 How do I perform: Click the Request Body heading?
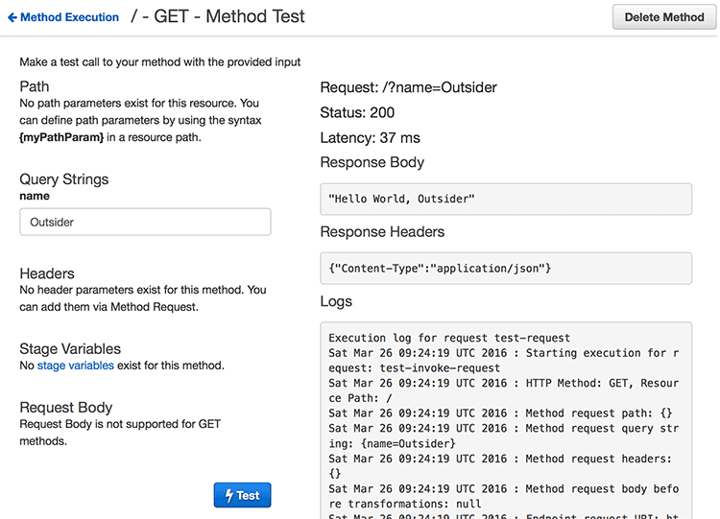pyautogui.click(x=65, y=407)
